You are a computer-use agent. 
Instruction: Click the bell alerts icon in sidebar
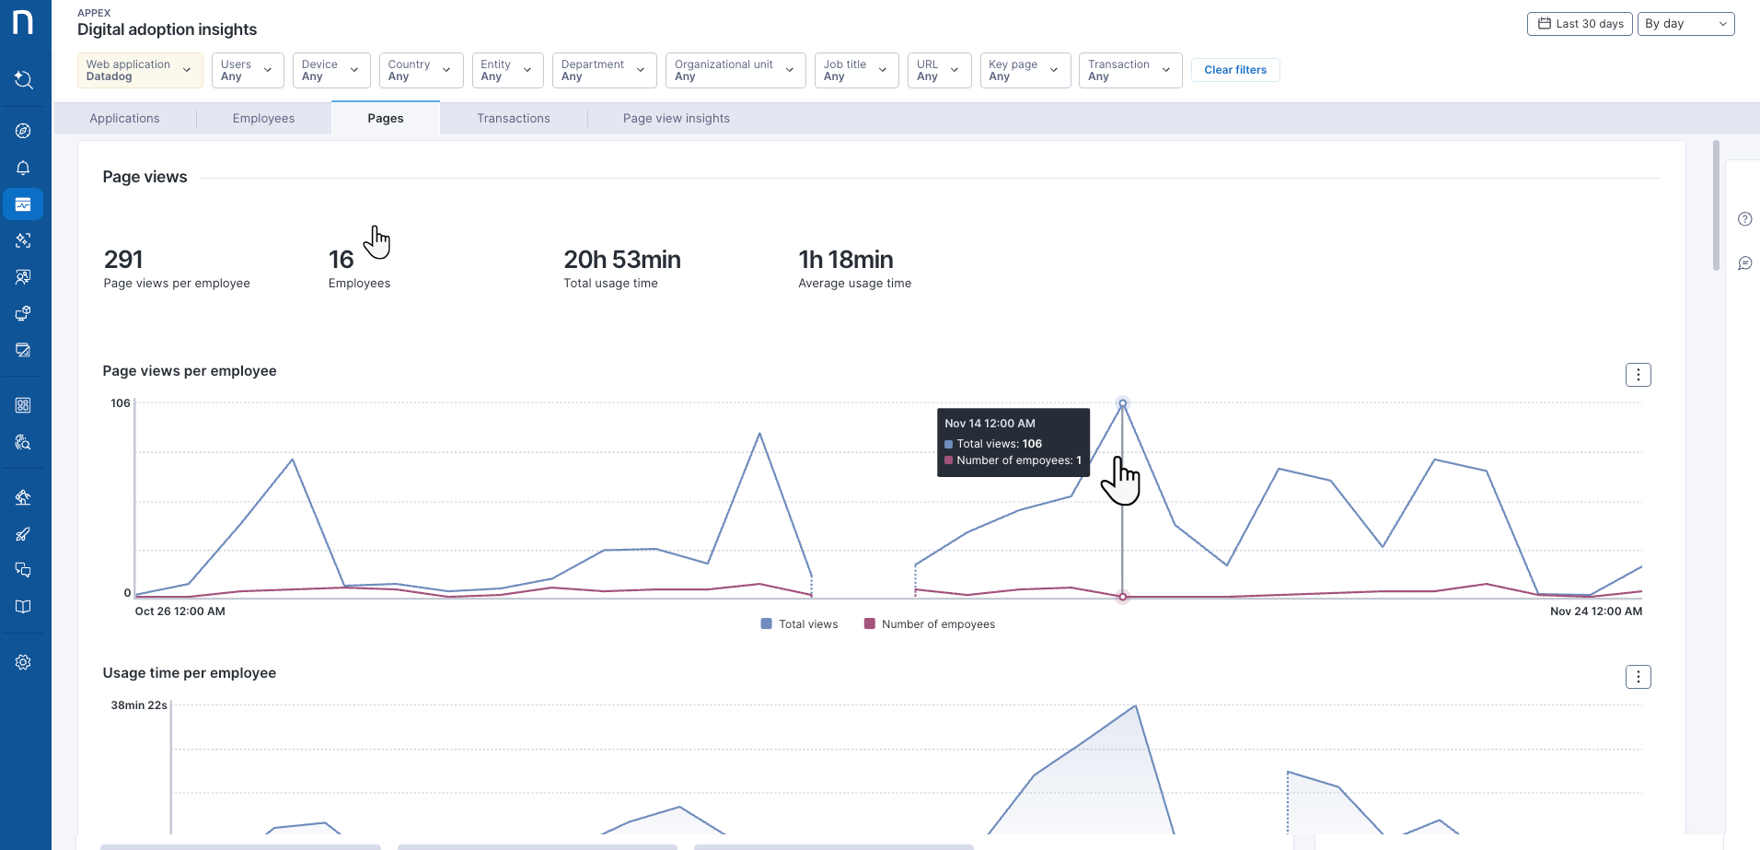pos(24,168)
